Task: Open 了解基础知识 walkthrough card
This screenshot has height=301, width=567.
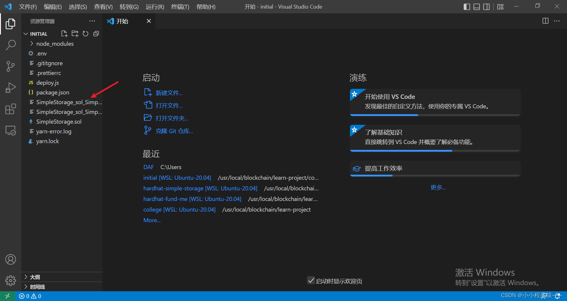Action: [435, 138]
